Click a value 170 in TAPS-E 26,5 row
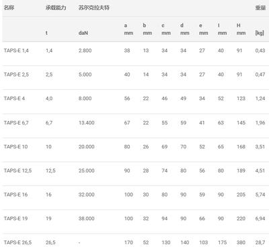This screenshot has height=251, width=269. click(128, 242)
